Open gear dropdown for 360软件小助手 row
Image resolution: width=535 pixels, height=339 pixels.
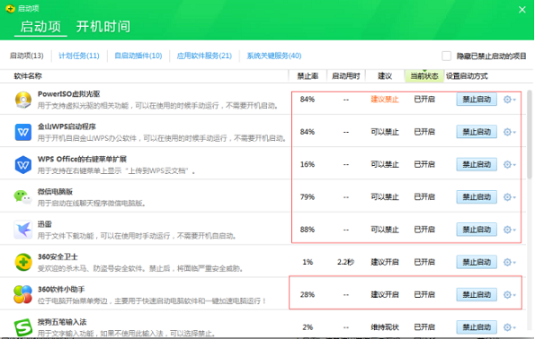point(510,295)
